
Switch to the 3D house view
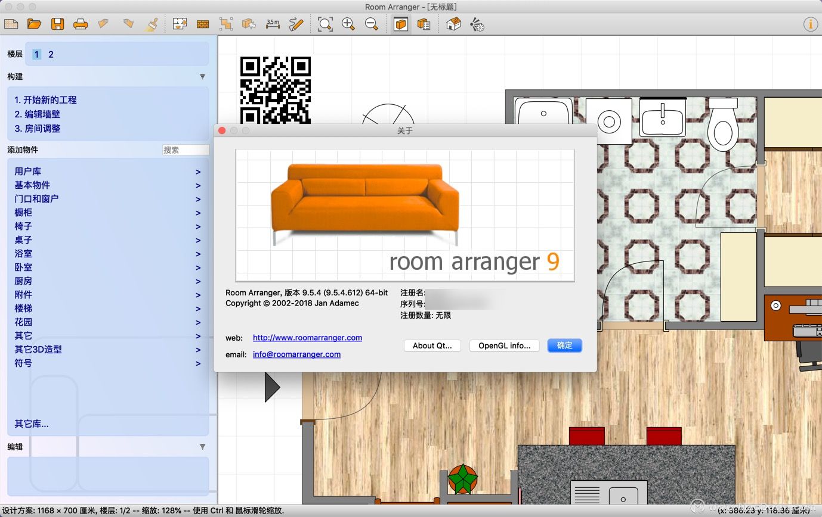pyautogui.click(x=453, y=24)
